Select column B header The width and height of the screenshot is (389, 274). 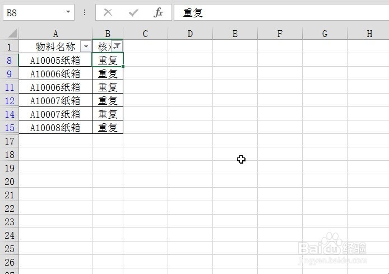point(108,34)
